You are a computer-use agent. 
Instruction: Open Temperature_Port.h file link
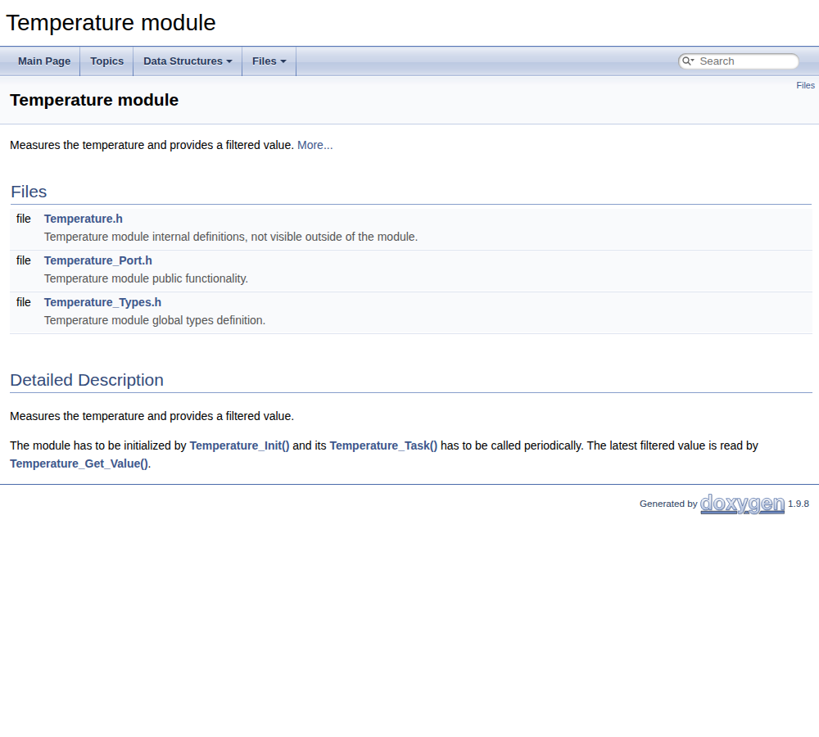point(97,260)
